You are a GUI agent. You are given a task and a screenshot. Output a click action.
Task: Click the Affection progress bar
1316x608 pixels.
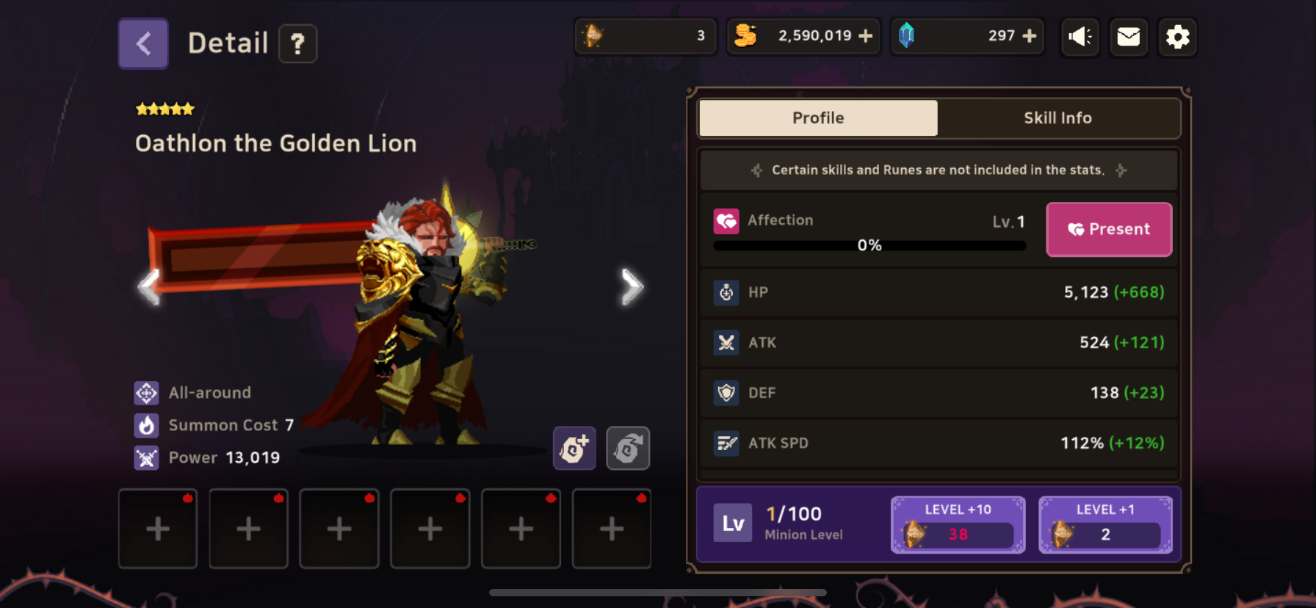coord(869,245)
